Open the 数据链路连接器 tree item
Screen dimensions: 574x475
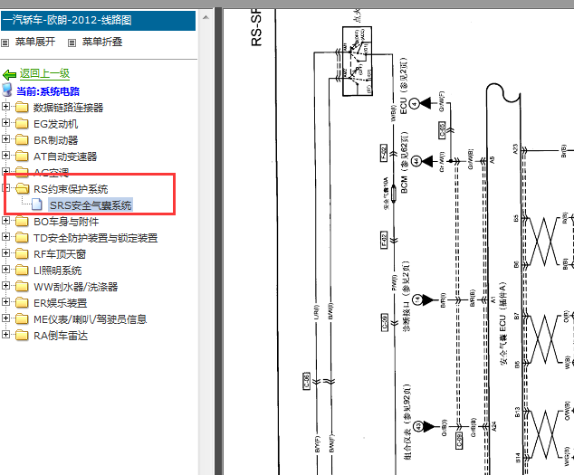[x=69, y=108]
